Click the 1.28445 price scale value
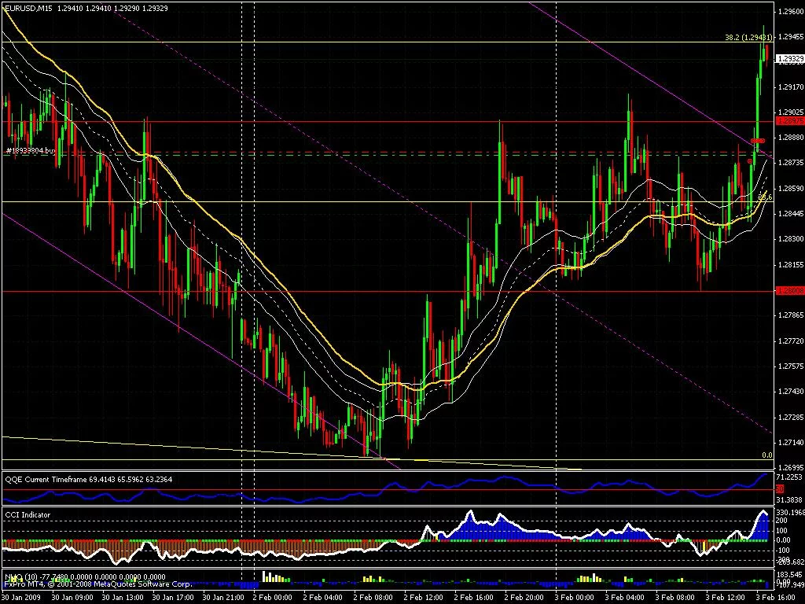This screenshot has width=805, height=604. [x=791, y=214]
